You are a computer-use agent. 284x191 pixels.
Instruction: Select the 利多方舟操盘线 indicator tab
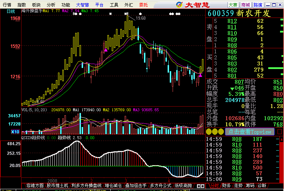pos(86,186)
